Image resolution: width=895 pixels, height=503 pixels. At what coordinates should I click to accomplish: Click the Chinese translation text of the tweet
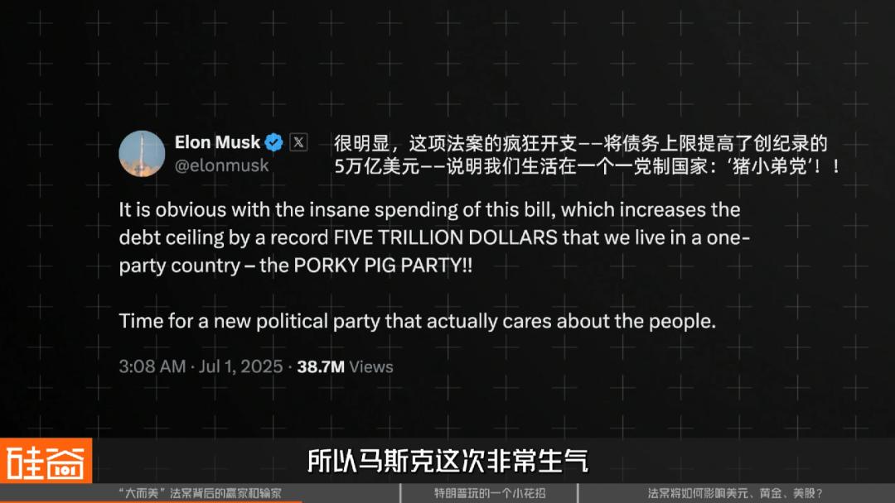pos(587,155)
